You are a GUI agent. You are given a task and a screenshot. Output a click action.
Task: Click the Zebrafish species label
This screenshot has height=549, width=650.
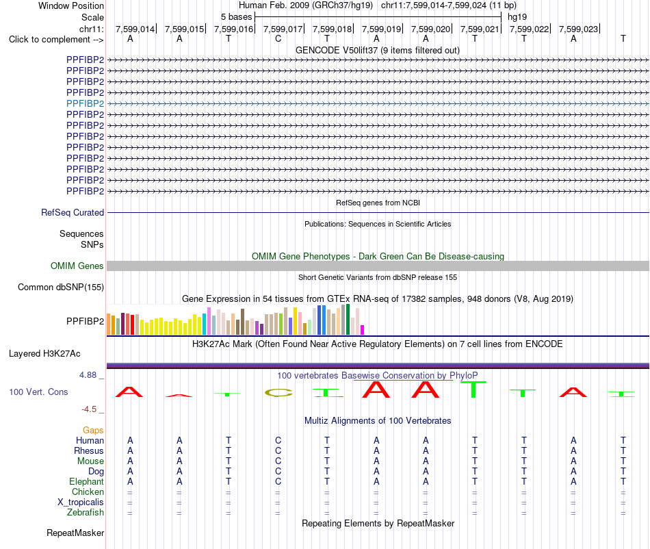86,513
